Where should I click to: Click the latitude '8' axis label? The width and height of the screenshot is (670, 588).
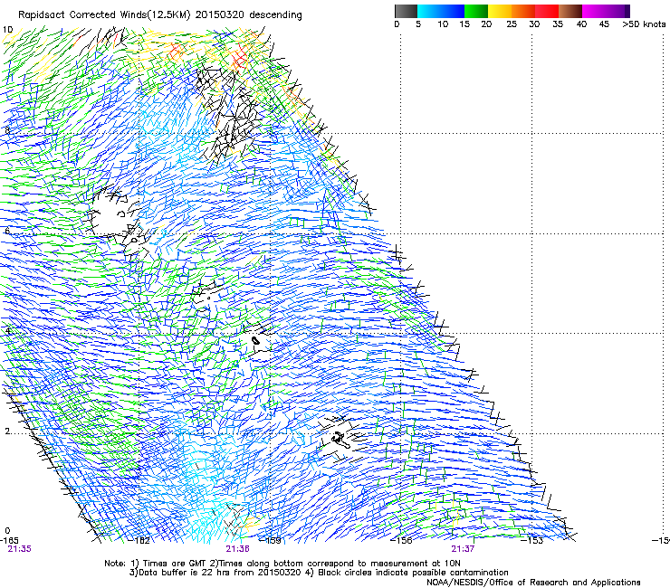tap(7, 130)
